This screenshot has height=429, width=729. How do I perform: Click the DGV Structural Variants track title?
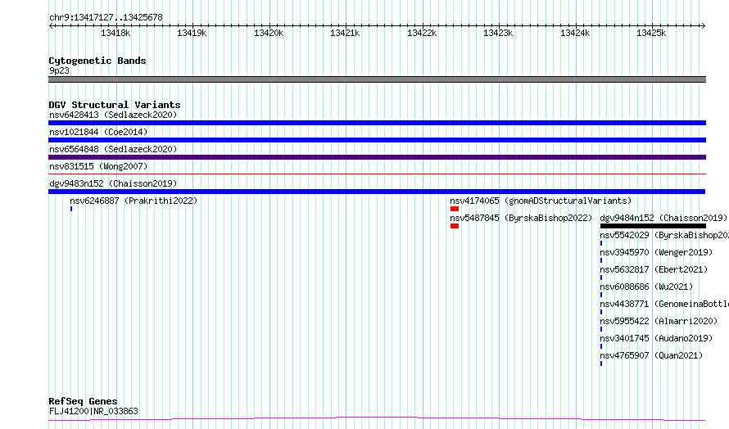point(115,105)
